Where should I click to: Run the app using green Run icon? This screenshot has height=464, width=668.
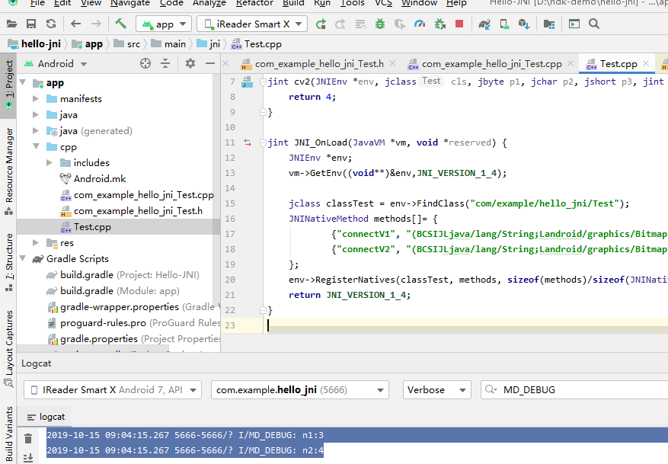[x=322, y=24]
